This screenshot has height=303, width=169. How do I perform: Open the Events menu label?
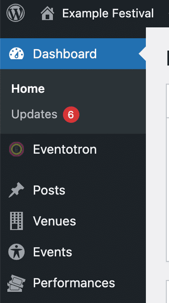(53, 252)
